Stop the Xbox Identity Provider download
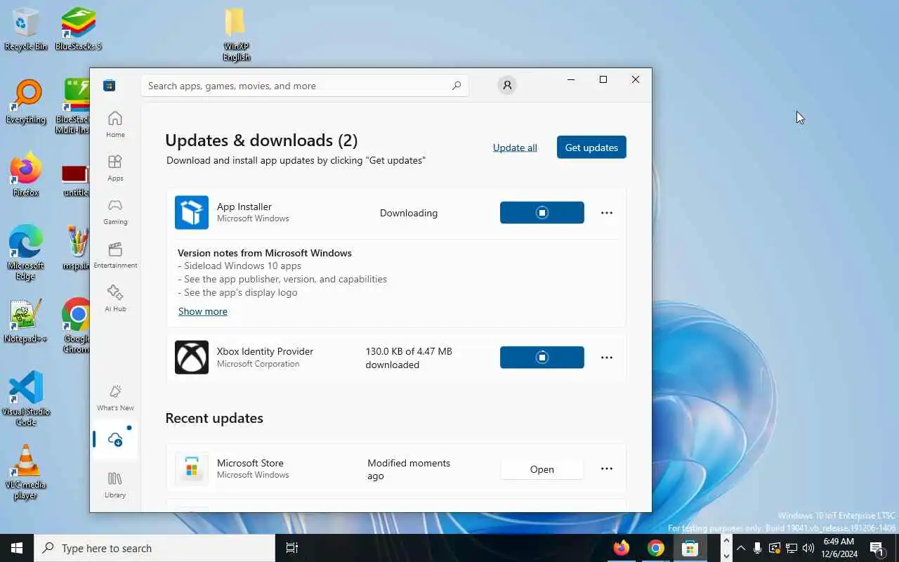Image resolution: width=899 pixels, height=562 pixels. tap(542, 357)
